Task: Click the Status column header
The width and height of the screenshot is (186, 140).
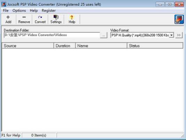Action: click(x=155, y=46)
